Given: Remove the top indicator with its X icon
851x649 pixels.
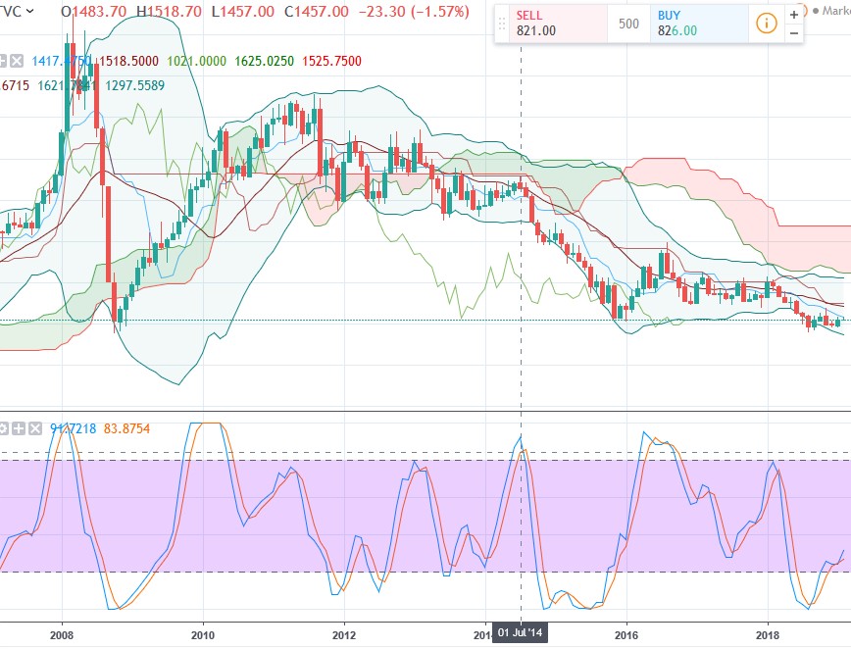Looking at the screenshot, I should pyautogui.click(x=17, y=61).
